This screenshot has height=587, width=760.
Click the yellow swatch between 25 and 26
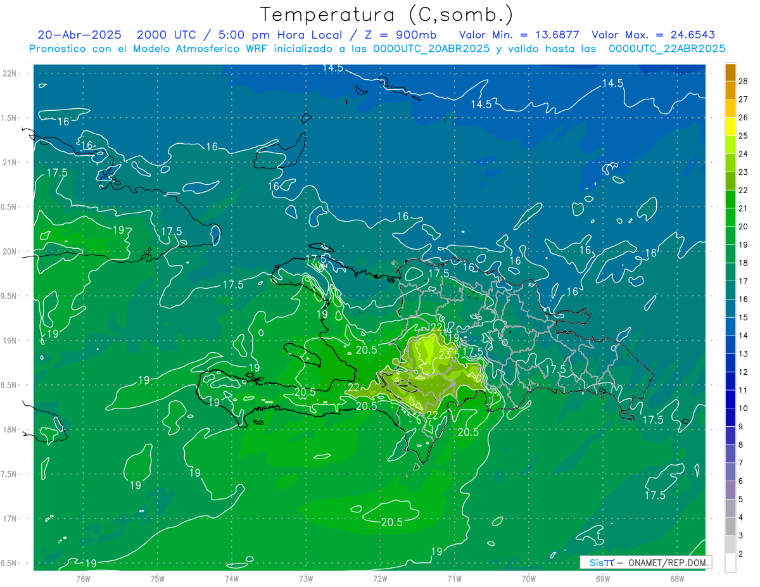[x=730, y=127]
